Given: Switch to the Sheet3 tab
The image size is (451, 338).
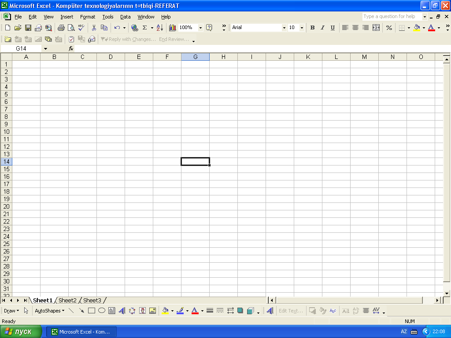Looking at the screenshot, I should tap(92, 300).
